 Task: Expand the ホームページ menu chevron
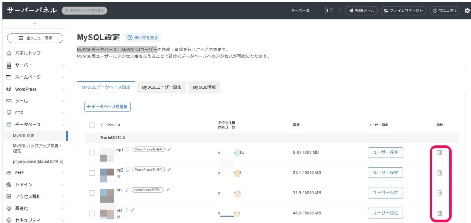63,77
